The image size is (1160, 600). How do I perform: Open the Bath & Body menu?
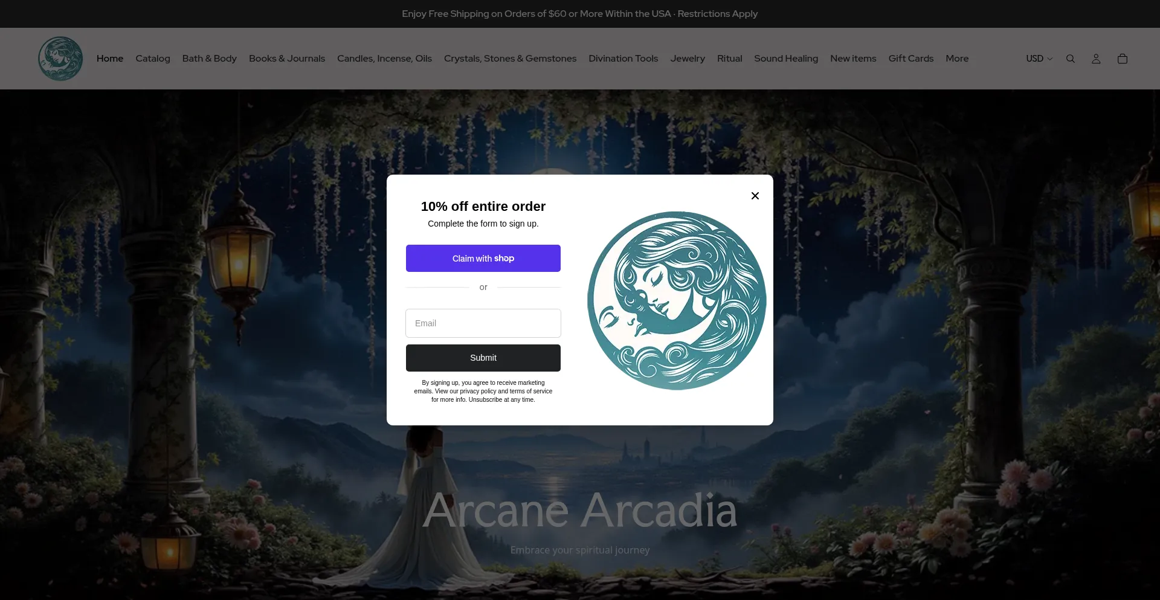pyautogui.click(x=210, y=59)
